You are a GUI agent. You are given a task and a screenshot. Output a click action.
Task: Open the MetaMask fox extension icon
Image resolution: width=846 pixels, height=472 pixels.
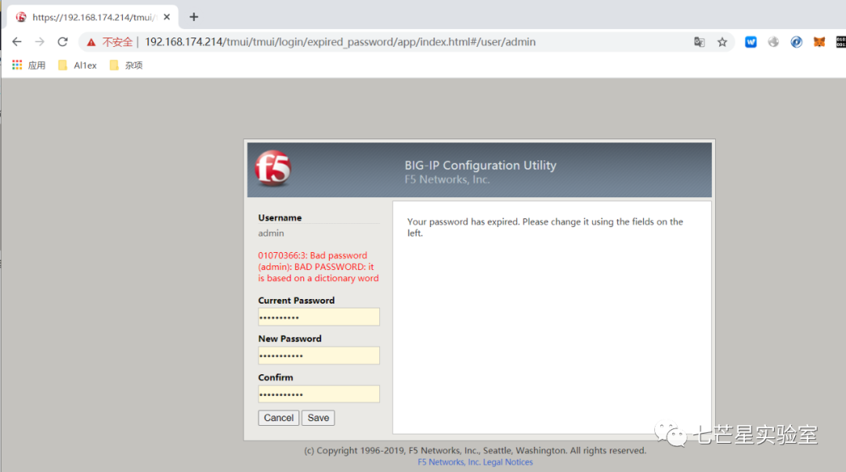pos(819,41)
